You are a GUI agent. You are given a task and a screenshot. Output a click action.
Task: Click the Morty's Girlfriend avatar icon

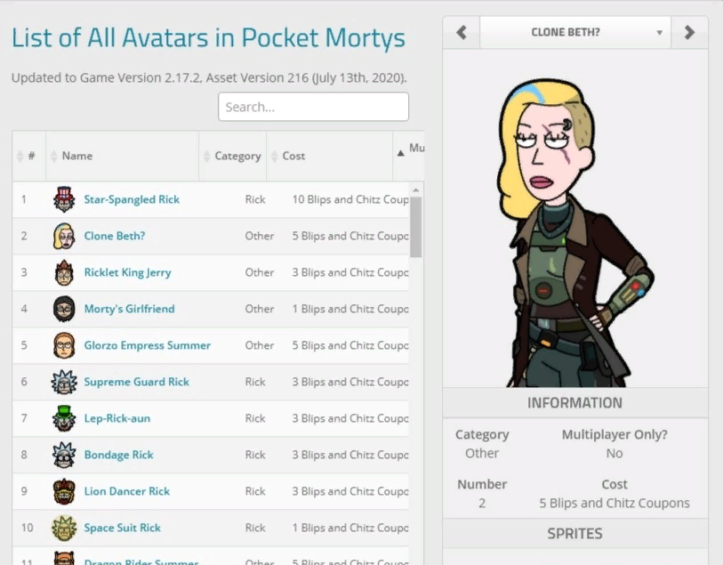(x=64, y=309)
